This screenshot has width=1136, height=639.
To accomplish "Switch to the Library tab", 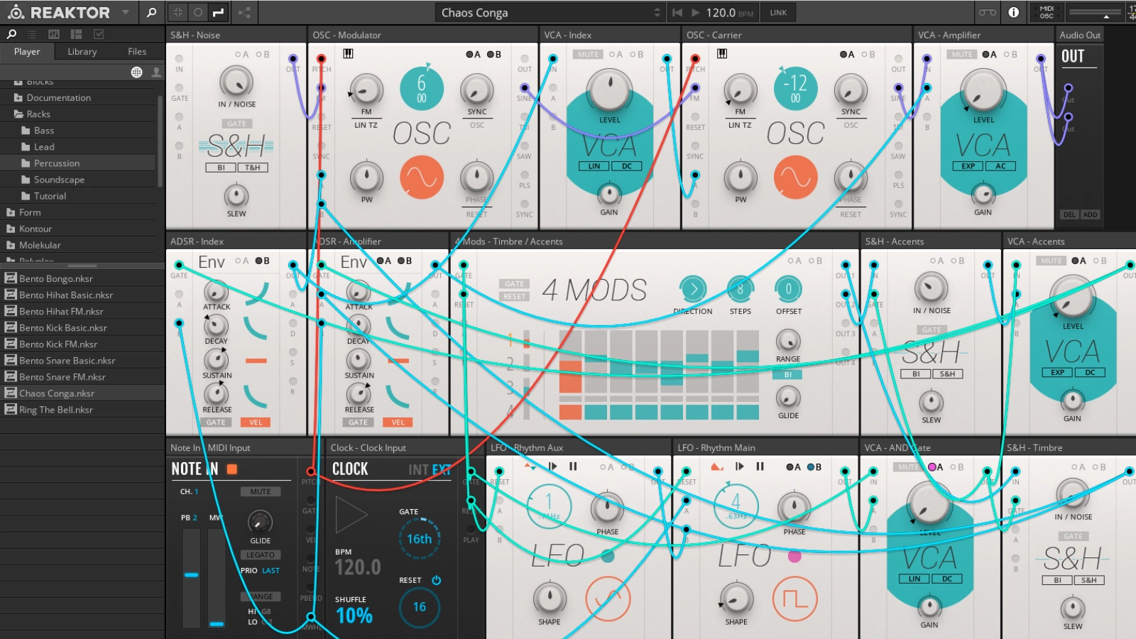I will [82, 52].
